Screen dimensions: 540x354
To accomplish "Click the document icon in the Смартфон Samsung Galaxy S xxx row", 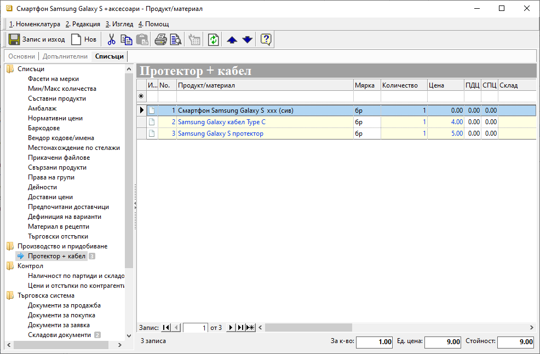I will click(x=152, y=111).
